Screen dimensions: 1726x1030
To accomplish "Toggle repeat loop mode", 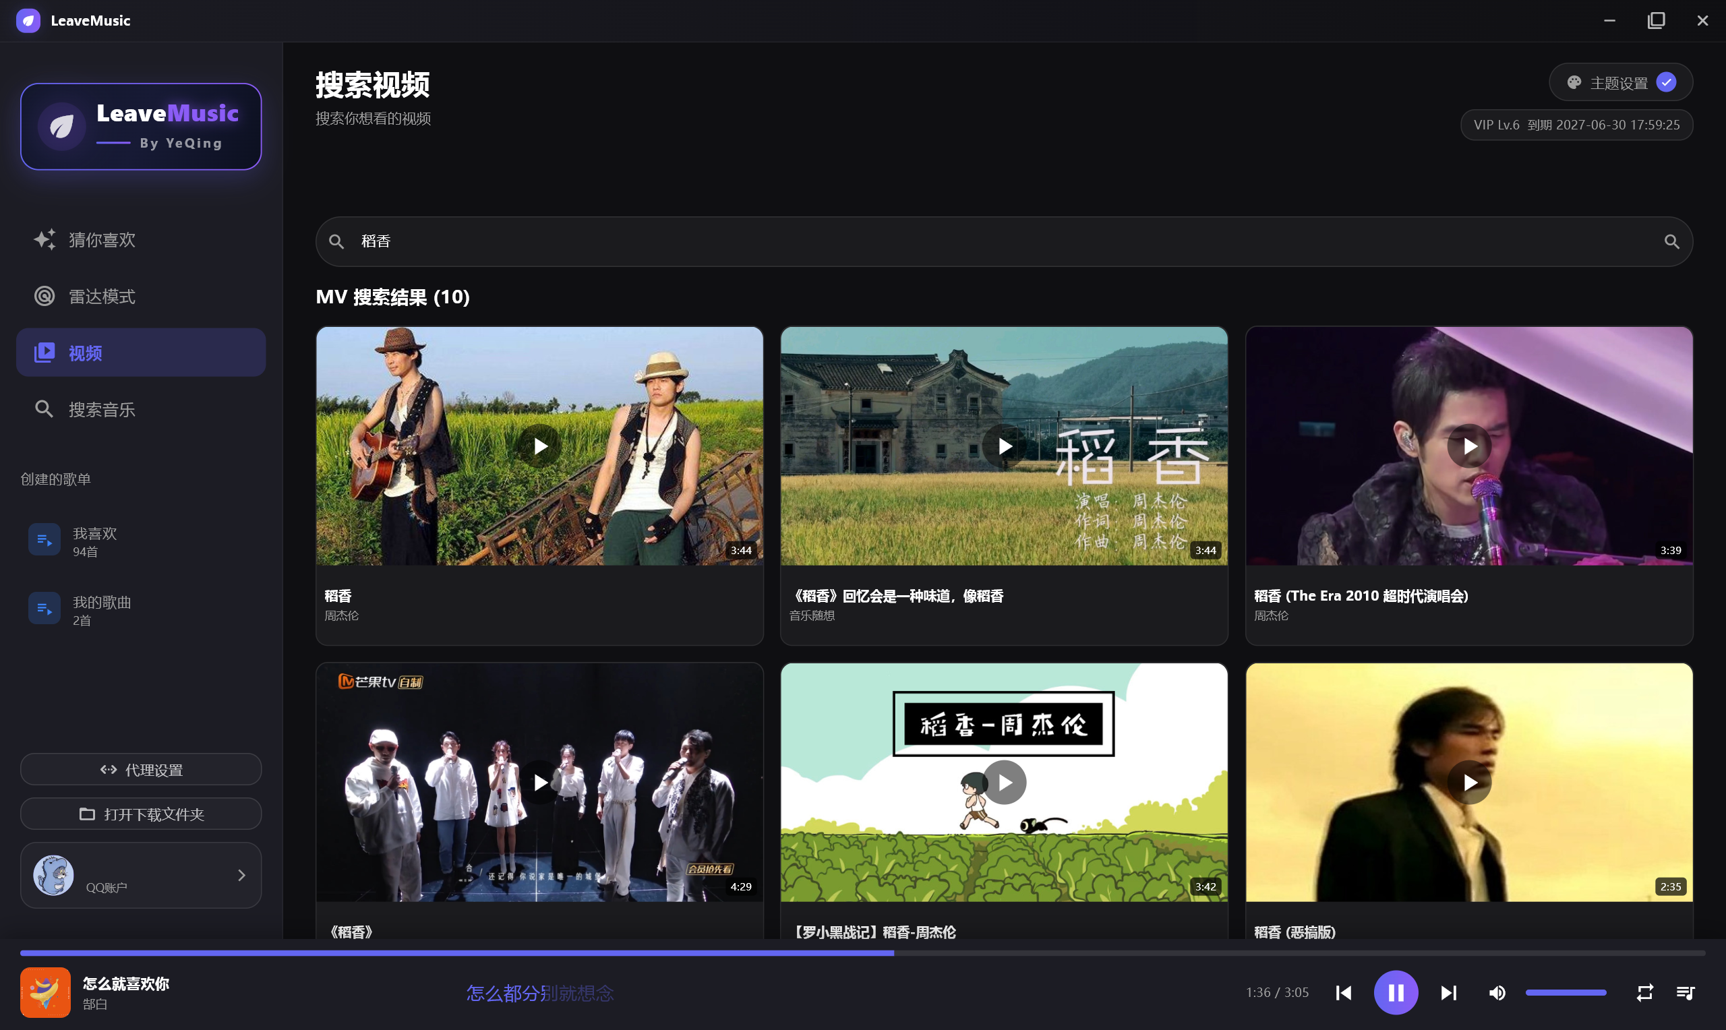I will [1644, 993].
